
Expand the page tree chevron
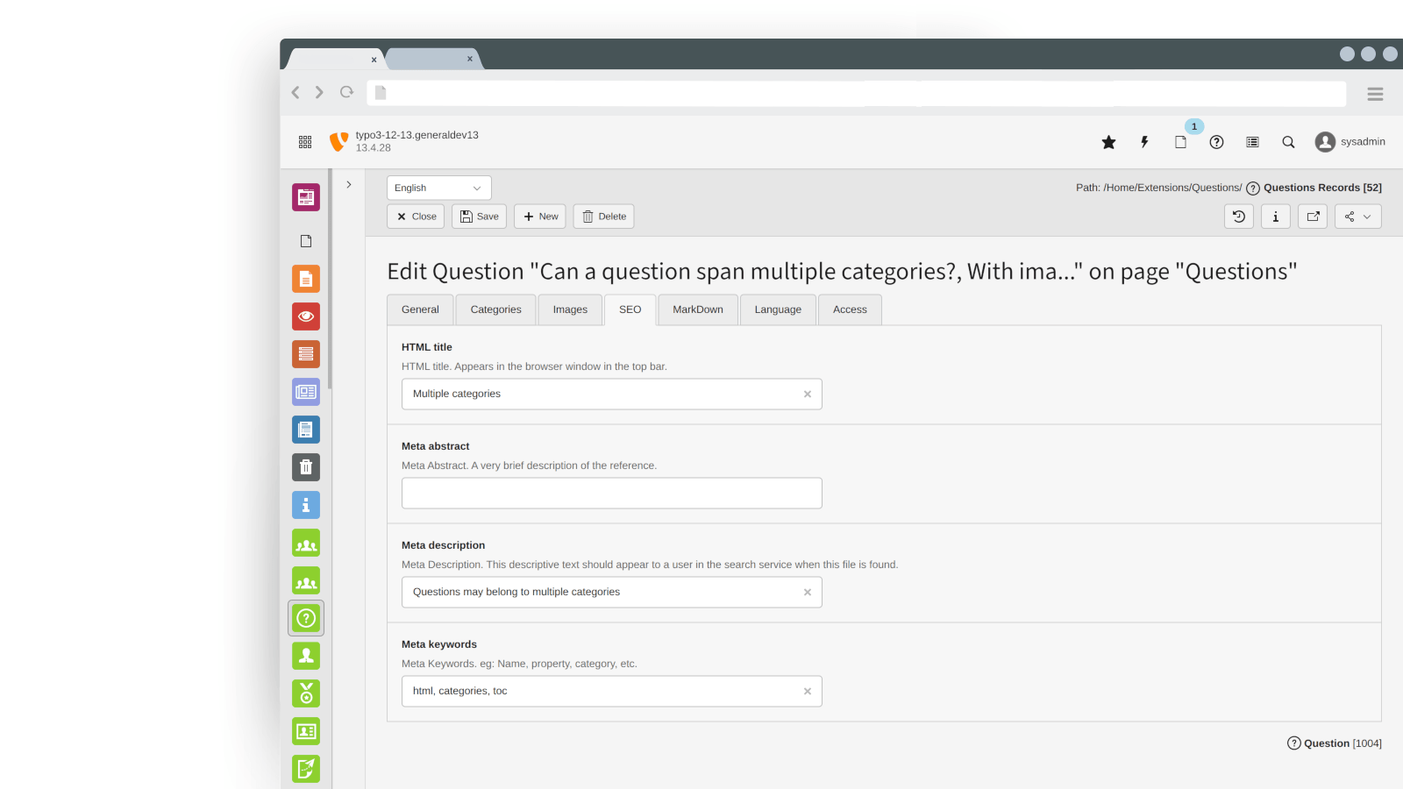pos(349,185)
